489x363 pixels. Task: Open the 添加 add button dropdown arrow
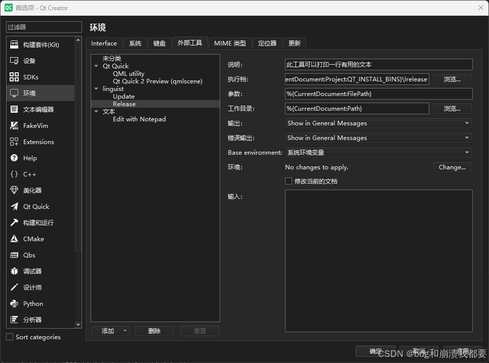tap(125, 331)
